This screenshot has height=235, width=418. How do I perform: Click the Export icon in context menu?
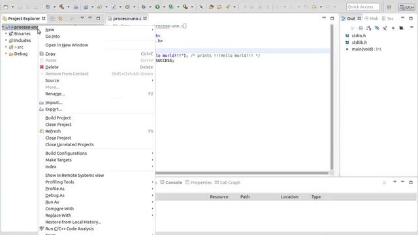click(42, 109)
